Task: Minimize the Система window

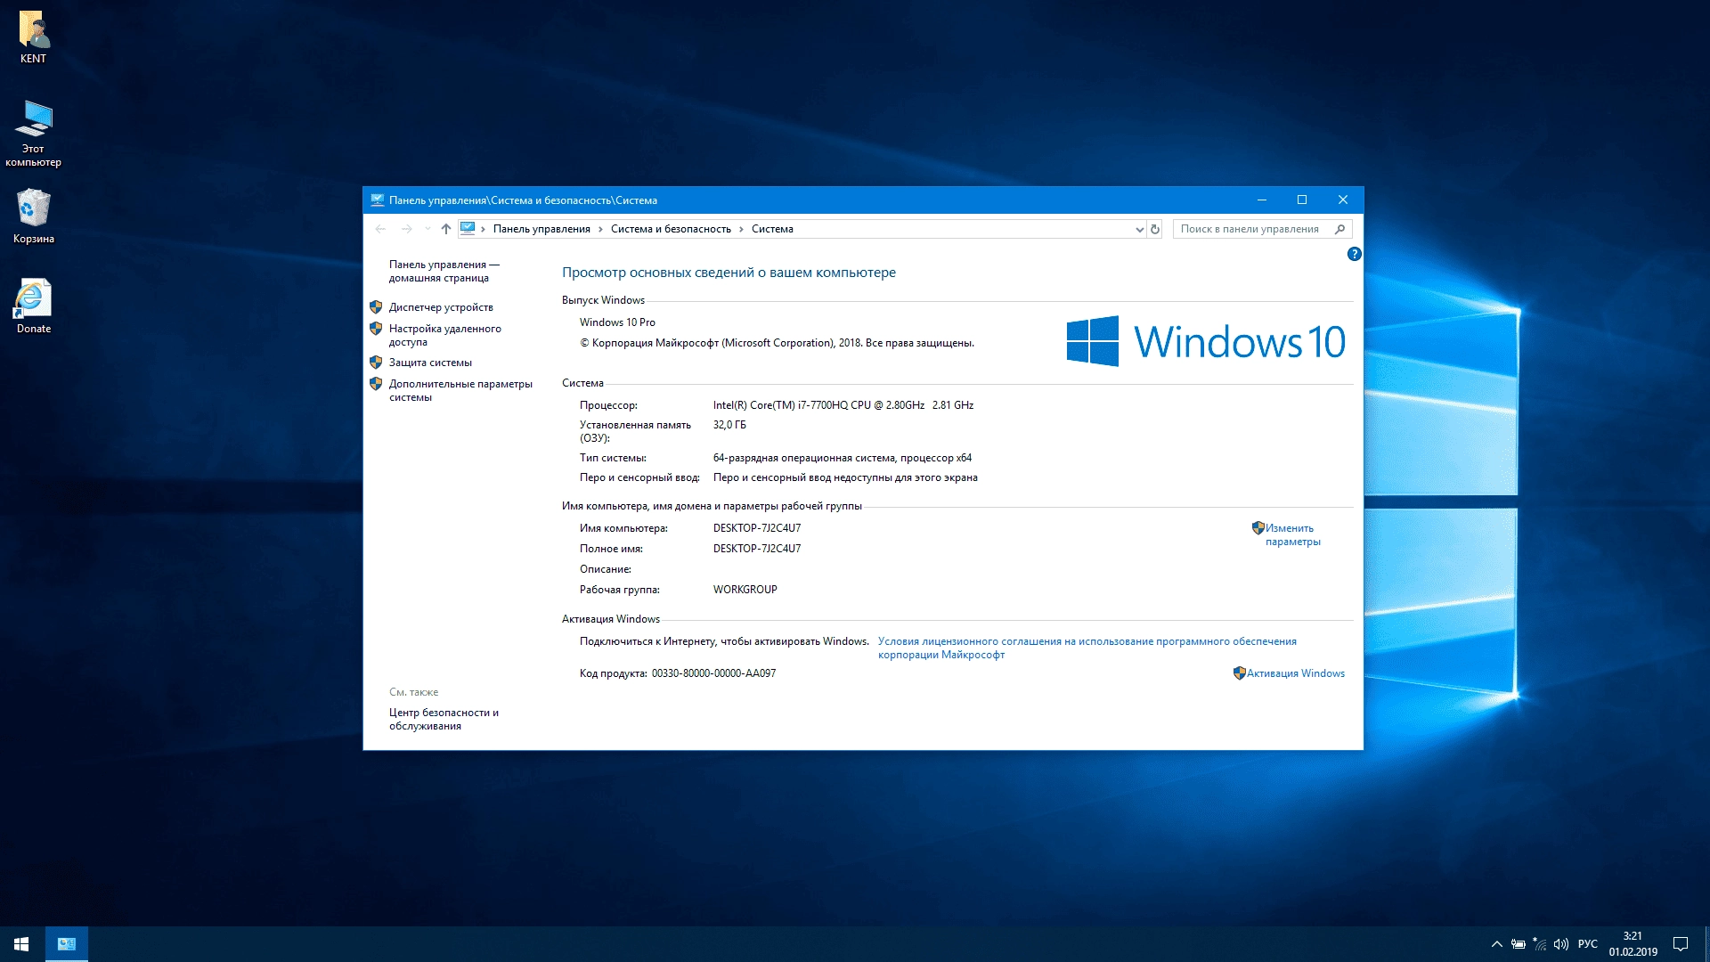Action: [x=1261, y=200]
